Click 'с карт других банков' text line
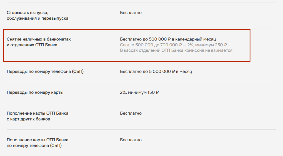The height and width of the screenshot is (156, 283). point(28,119)
